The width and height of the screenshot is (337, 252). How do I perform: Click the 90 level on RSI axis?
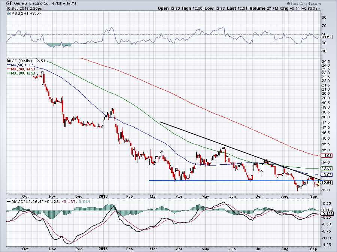(x=324, y=17)
